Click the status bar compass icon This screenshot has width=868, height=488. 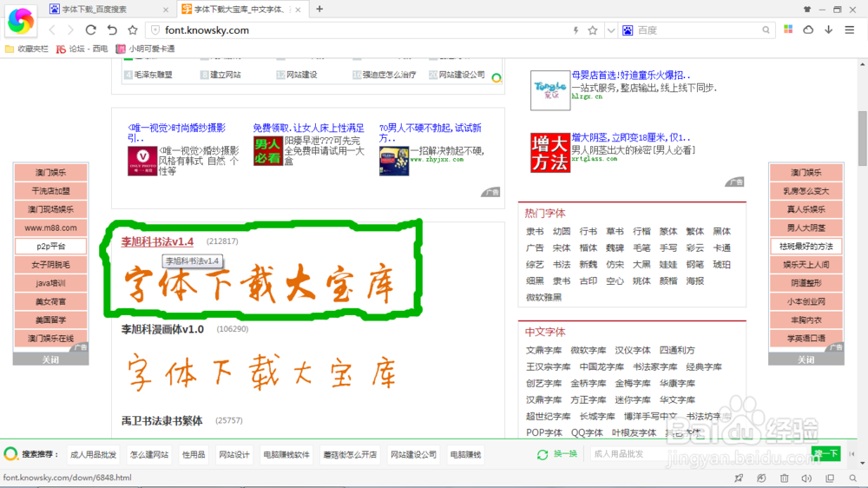point(761,478)
